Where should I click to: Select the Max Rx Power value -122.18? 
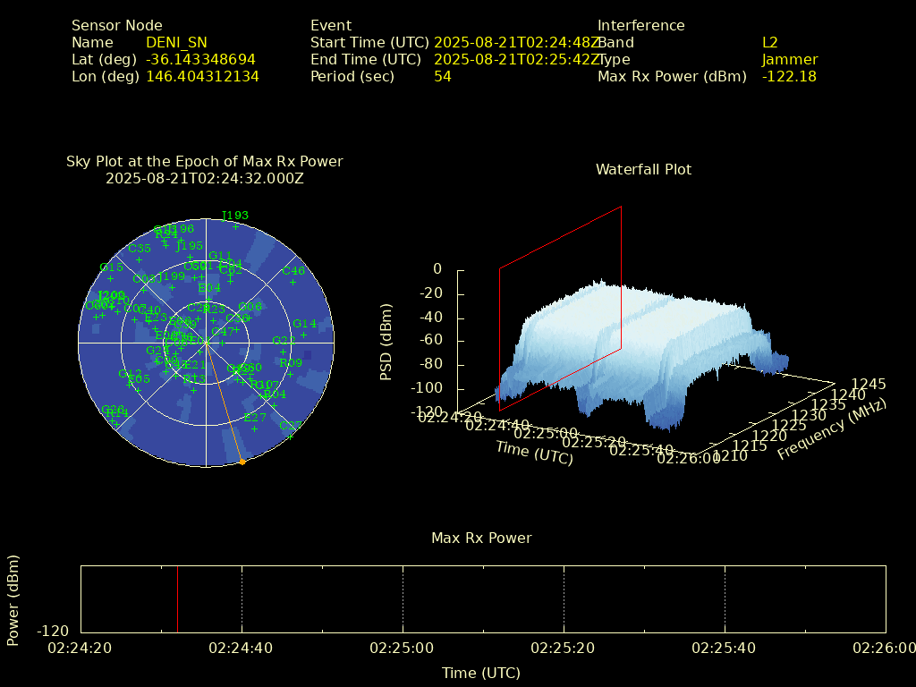click(x=789, y=76)
